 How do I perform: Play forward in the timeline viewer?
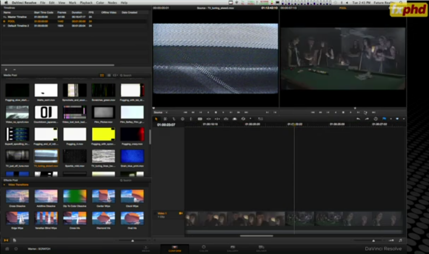(x=351, y=112)
